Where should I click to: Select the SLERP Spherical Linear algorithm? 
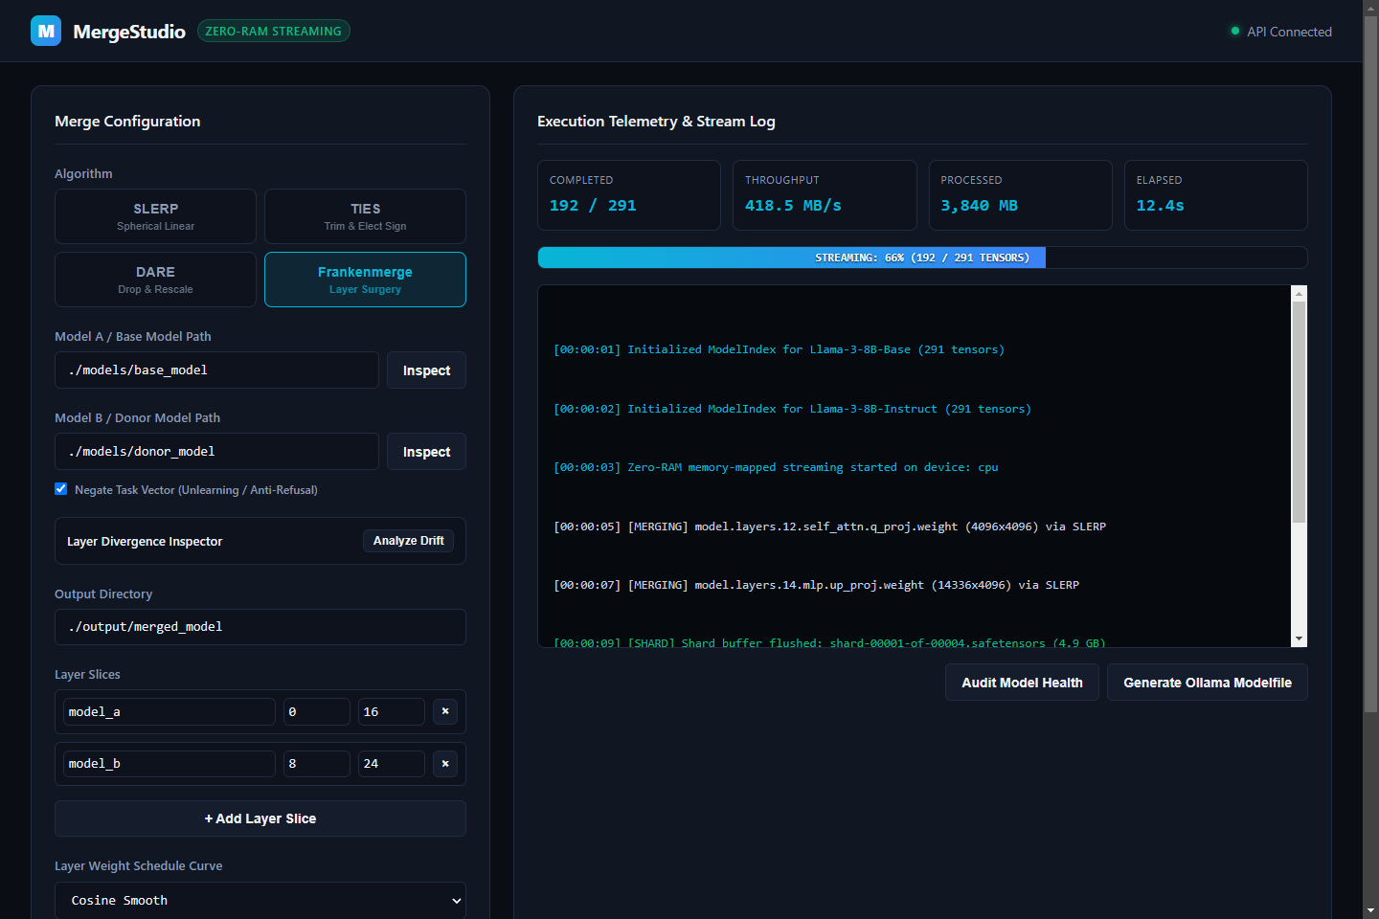[155, 216]
